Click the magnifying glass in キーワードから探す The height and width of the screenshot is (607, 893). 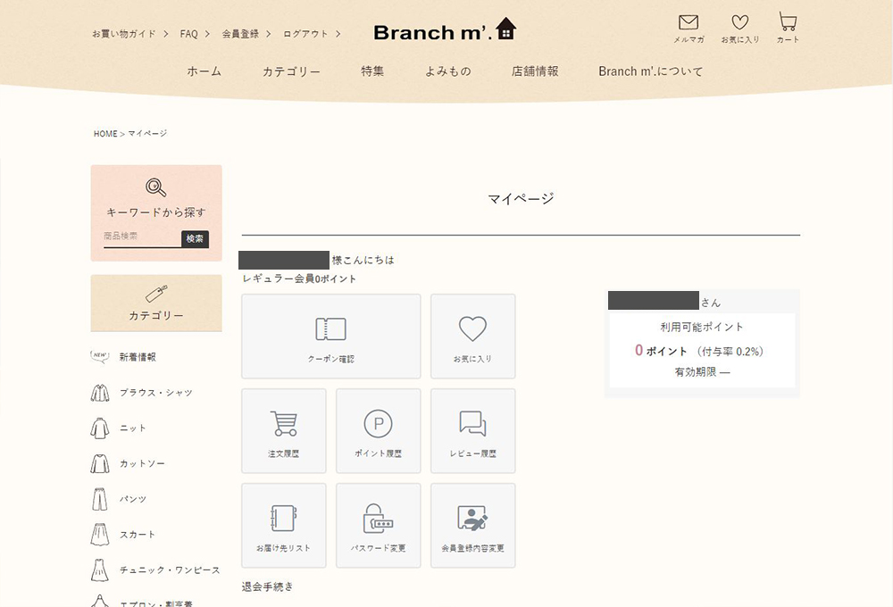(155, 187)
